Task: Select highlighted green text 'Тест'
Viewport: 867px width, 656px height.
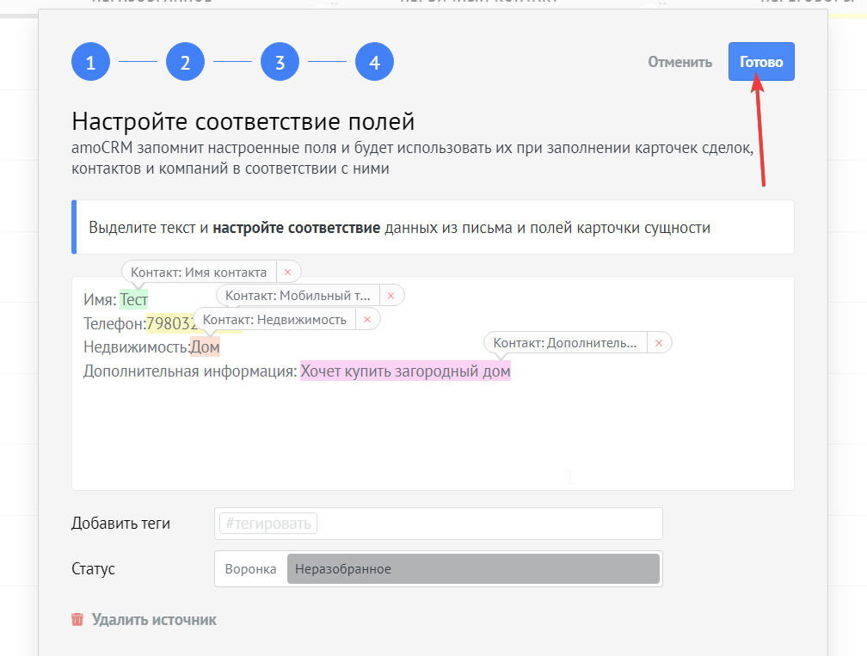Action: click(x=134, y=299)
